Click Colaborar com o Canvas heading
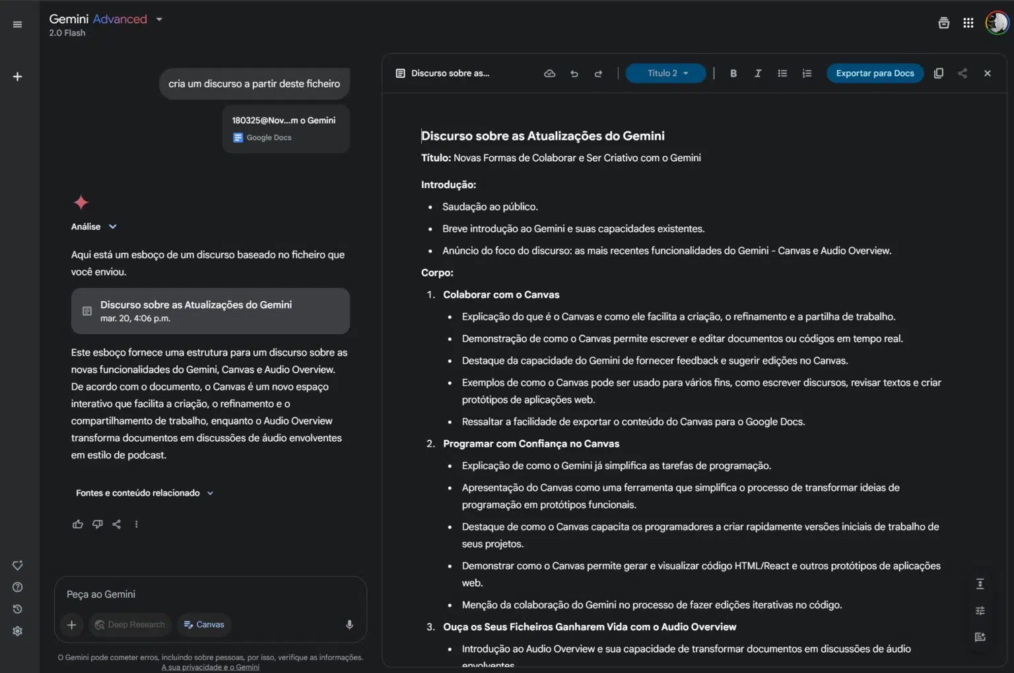The width and height of the screenshot is (1014, 673). pyautogui.click(x=501, y=295)
